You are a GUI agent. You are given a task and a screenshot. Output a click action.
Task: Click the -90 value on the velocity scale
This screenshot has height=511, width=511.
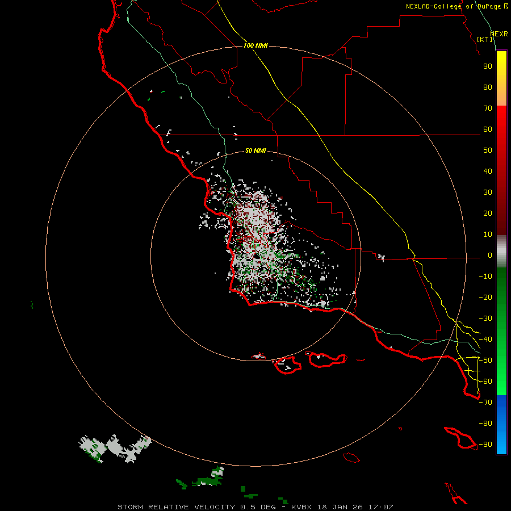485,445
